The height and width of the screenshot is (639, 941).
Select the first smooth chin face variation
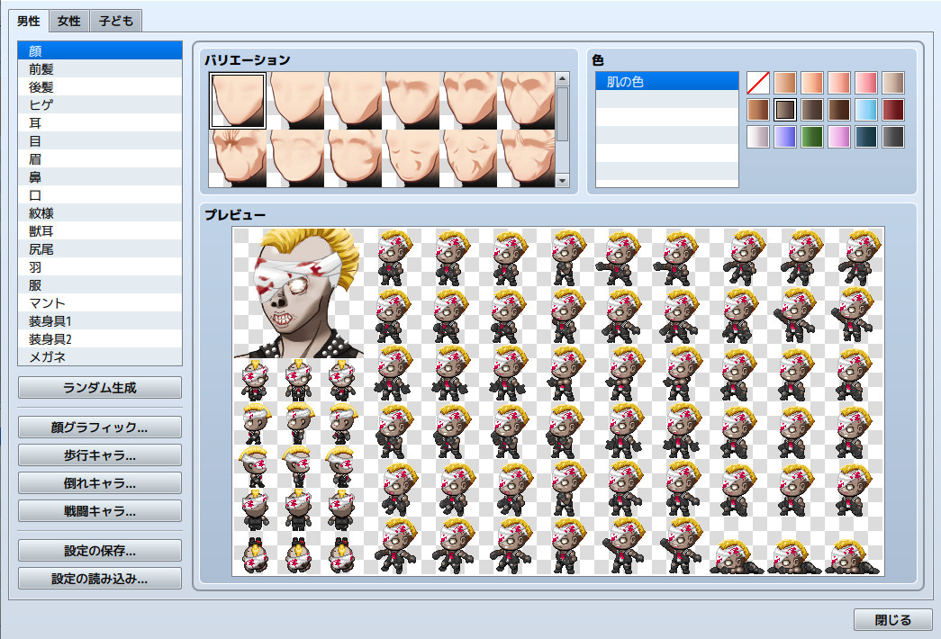click(237, 99)
